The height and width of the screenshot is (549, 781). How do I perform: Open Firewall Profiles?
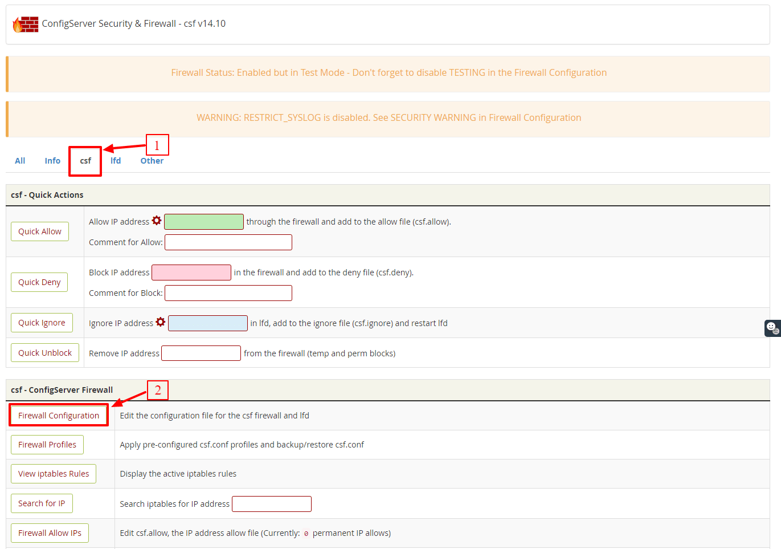pos(47,445)
